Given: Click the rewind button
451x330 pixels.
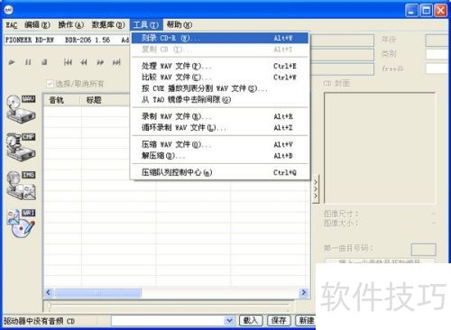Looking at the screenshot, I should (84, 62).
